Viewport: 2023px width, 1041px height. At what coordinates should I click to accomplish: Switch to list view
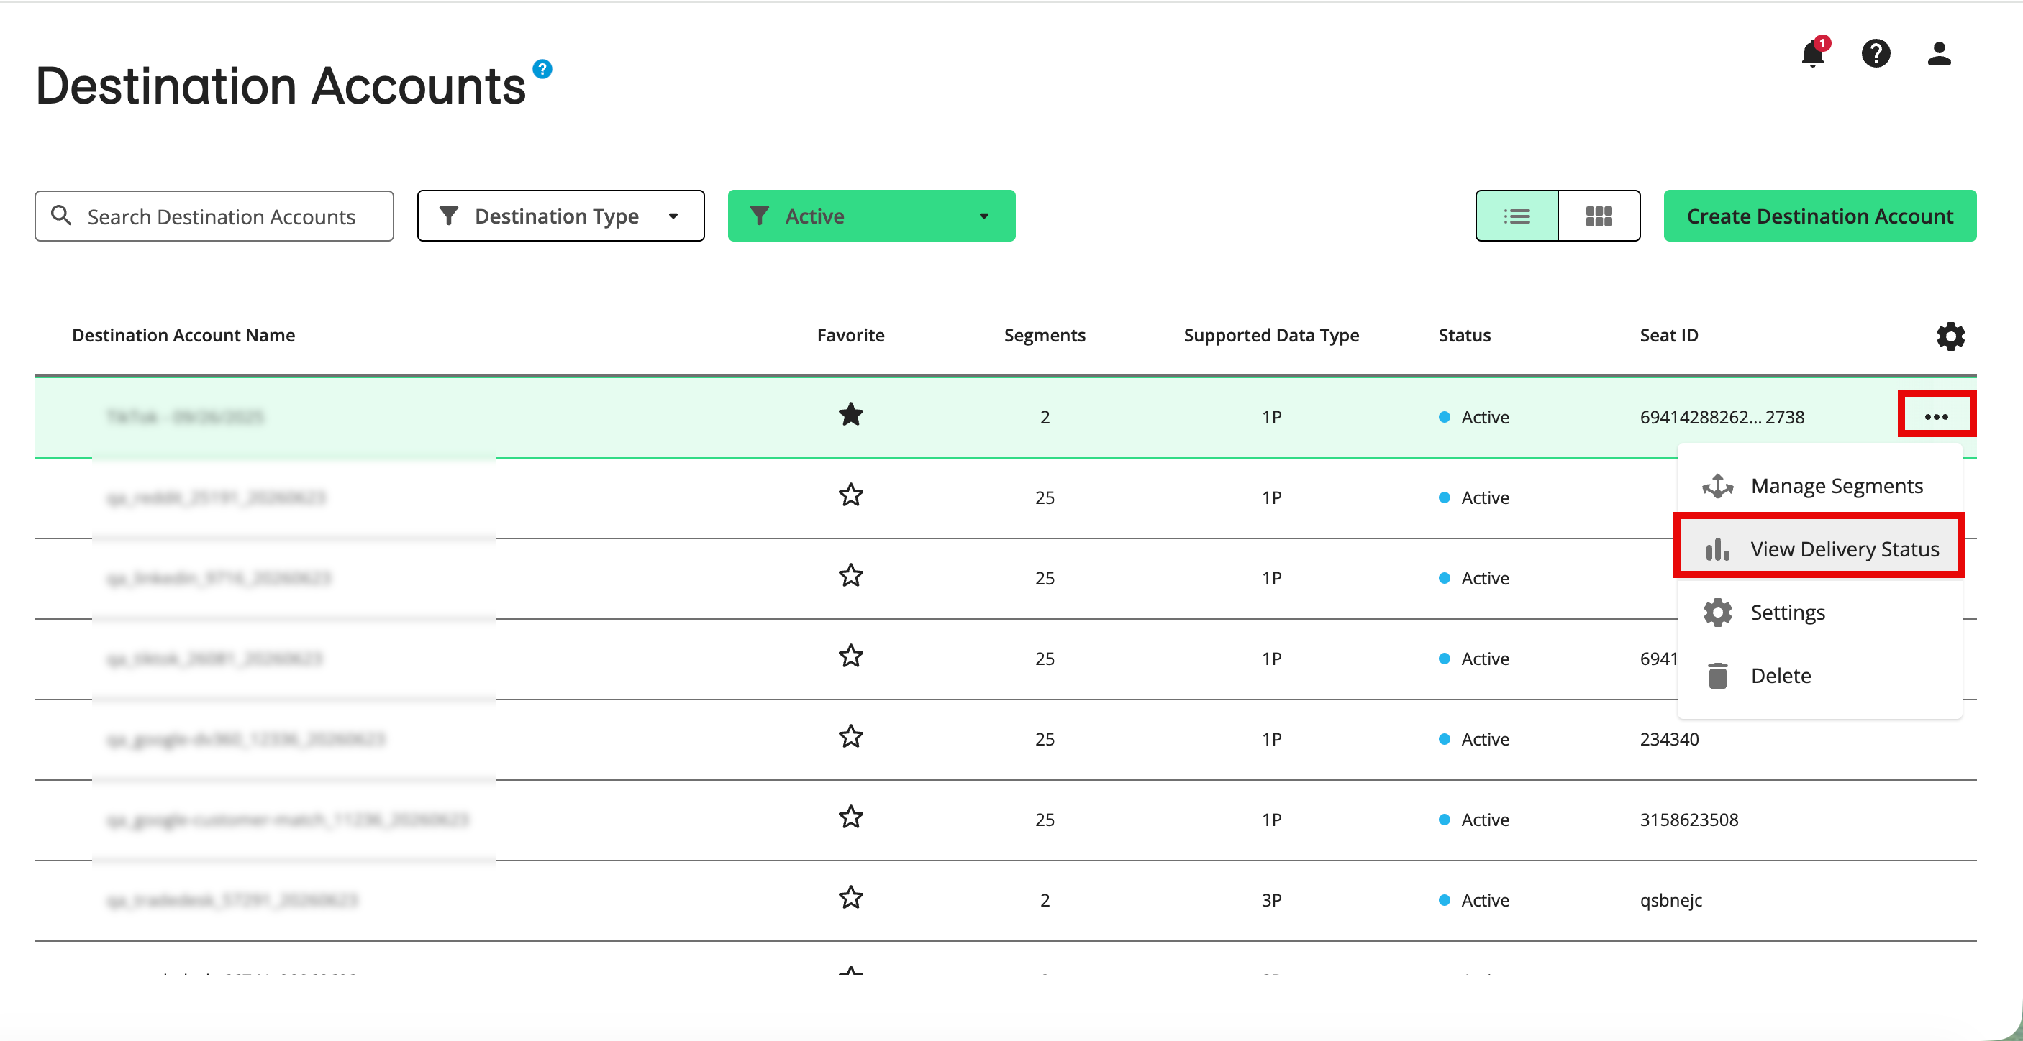tap(1517, 216)
